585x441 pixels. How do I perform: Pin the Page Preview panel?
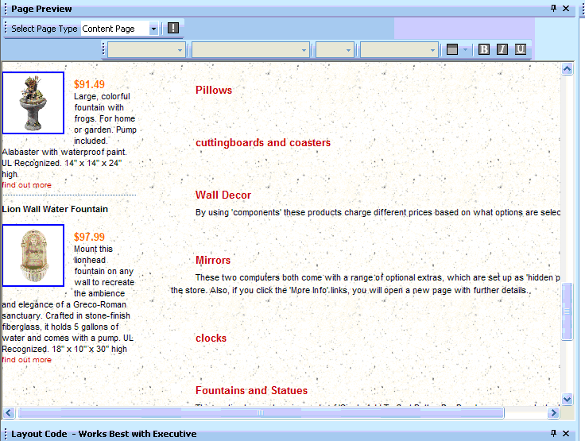click(554, 9)
